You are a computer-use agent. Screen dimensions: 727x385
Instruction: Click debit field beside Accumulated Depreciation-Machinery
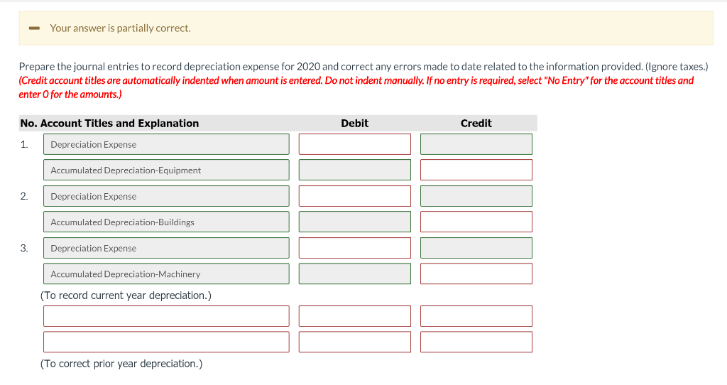[x=355, y=273]
